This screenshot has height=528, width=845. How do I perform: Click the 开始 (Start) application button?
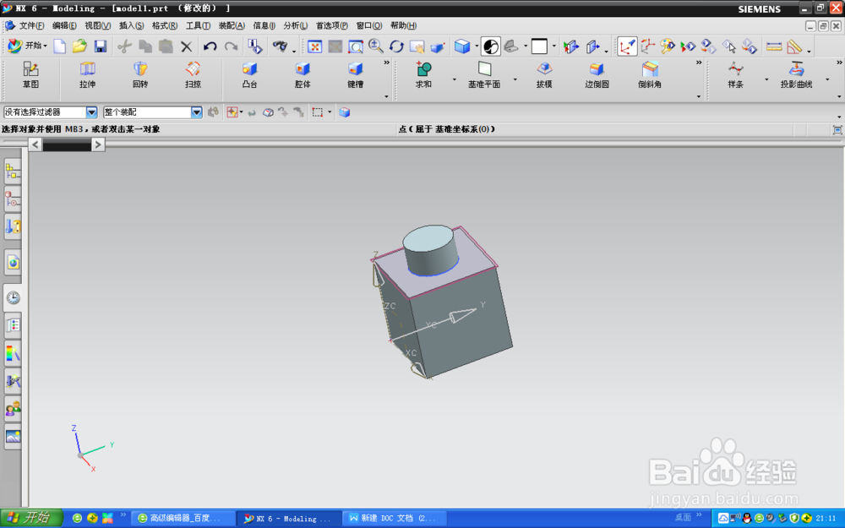(x=25, y=46)
